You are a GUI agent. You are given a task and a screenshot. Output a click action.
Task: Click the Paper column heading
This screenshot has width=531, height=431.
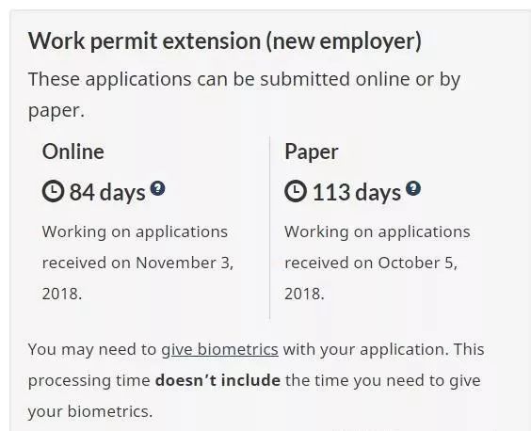pyautogui.click(x=312, y=152)
